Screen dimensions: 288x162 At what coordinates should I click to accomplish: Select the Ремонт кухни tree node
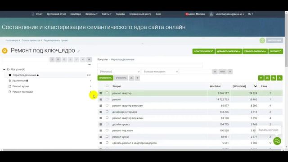pyautogui.click(x=21, y=86)
